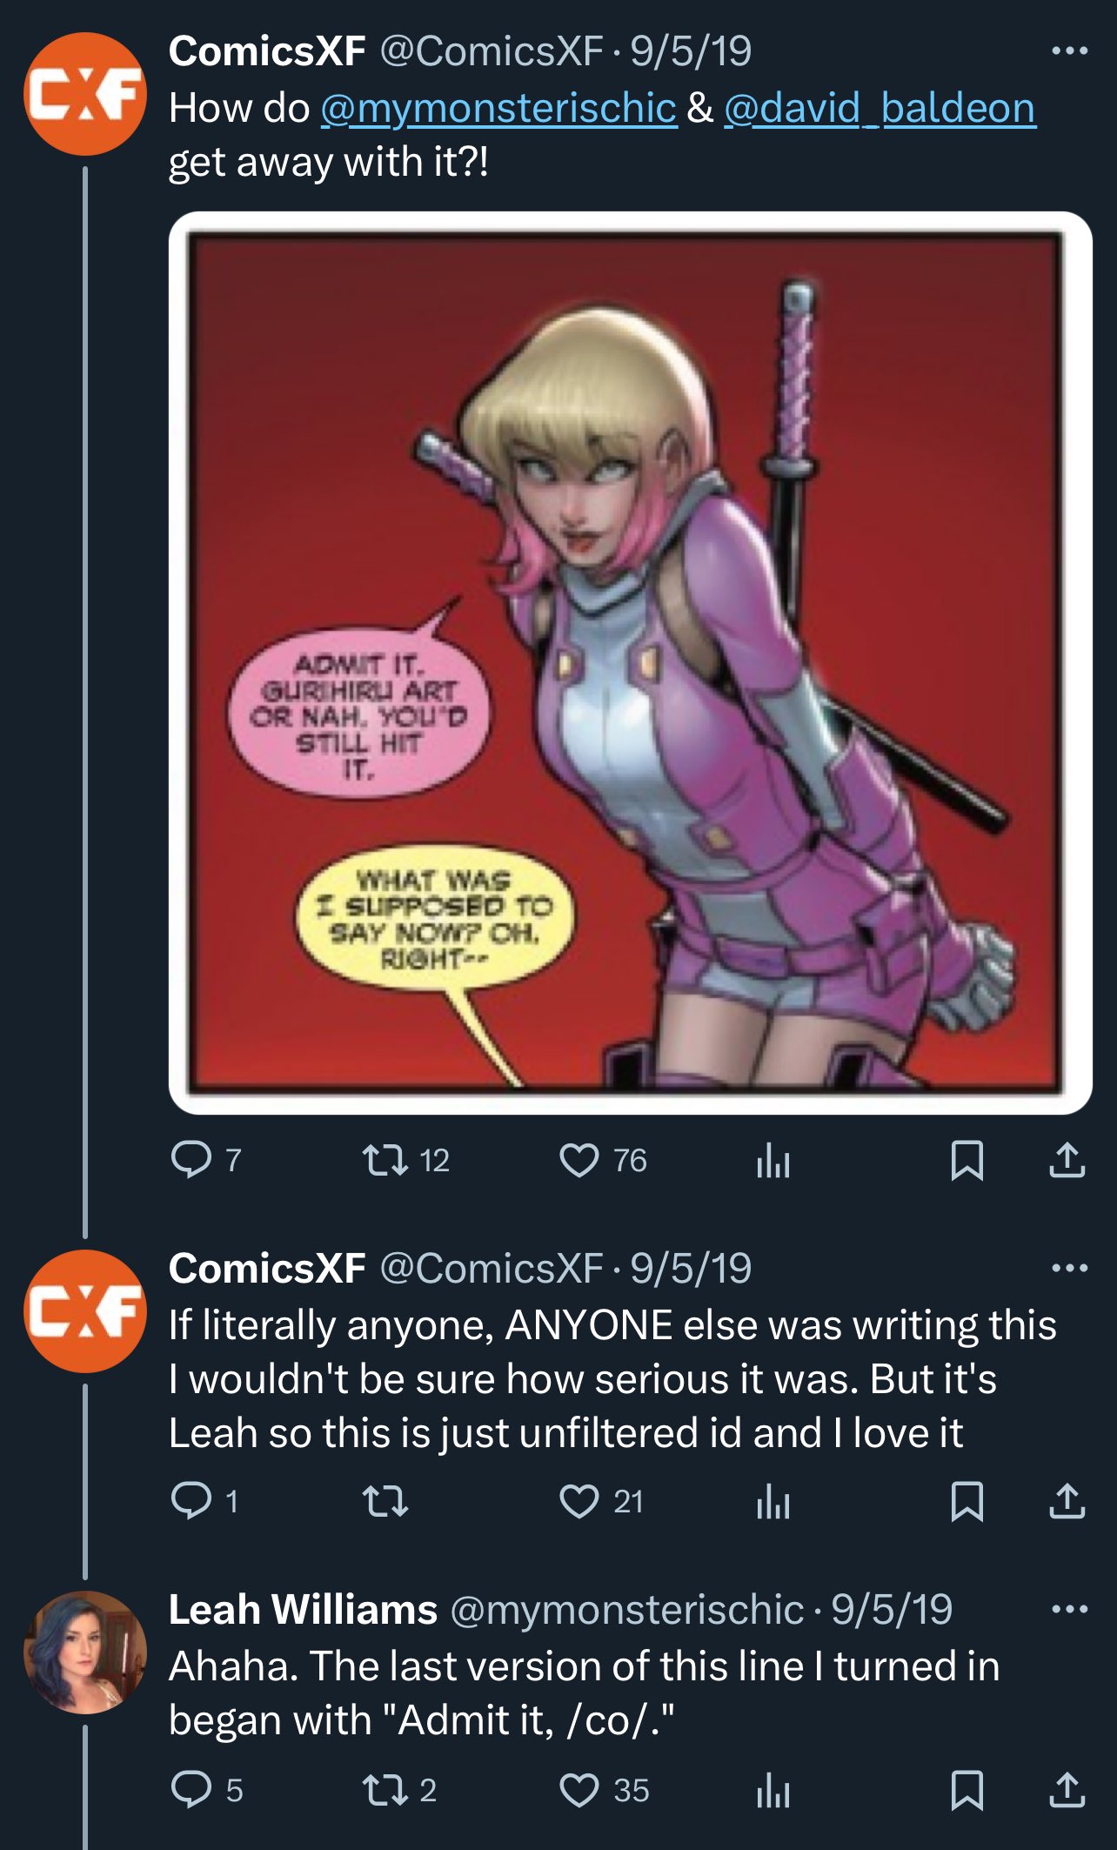Viewport: 1117px width, 1850px height.
Task: Like Leah Williams' reply with 35 likes
Action: pos(579,1790)
